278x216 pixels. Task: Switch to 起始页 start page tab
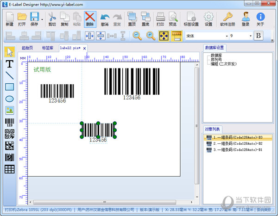(27, 48)
